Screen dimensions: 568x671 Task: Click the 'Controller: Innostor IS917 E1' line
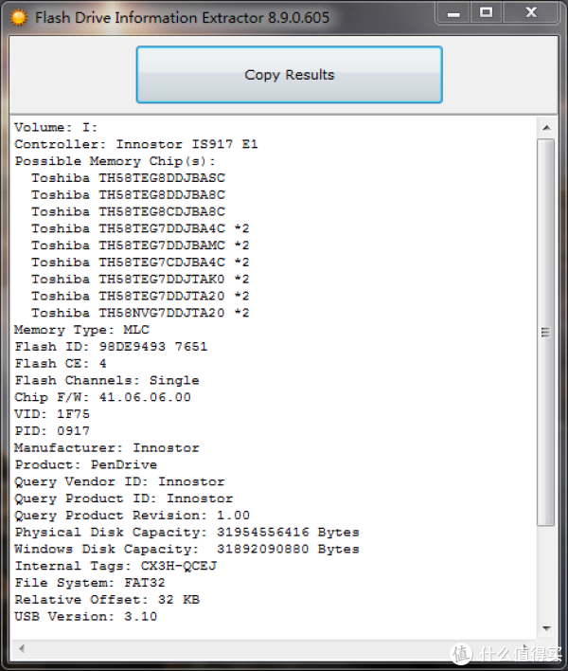point(136,144)
